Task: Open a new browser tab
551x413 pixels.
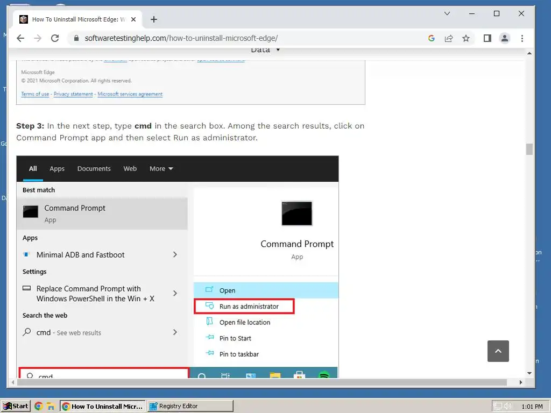Action: (x=154, y=19)
